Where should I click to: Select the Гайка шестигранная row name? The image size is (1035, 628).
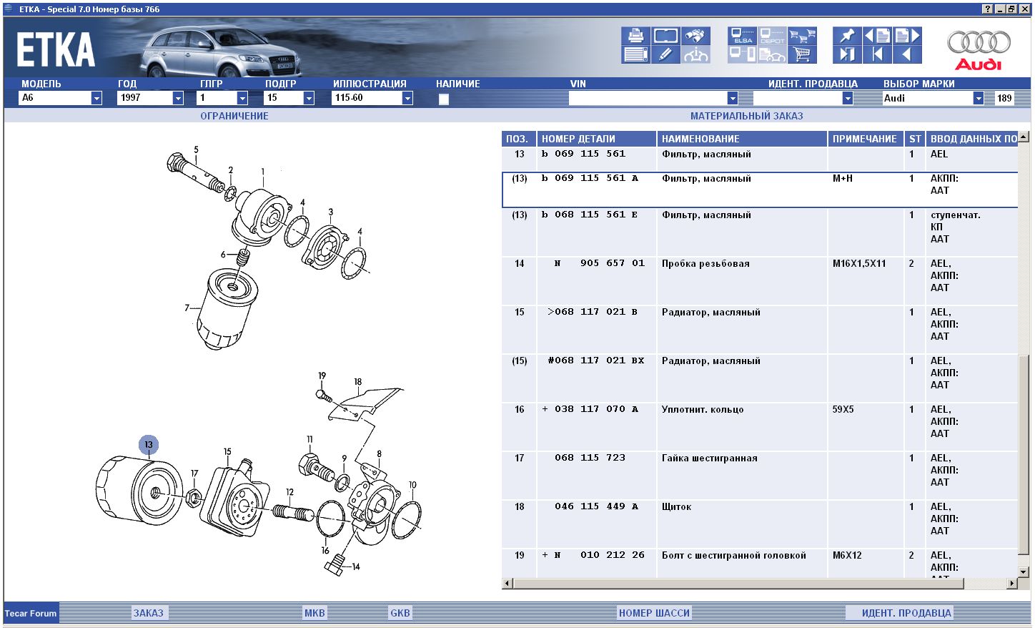click(x=709, y=458)
